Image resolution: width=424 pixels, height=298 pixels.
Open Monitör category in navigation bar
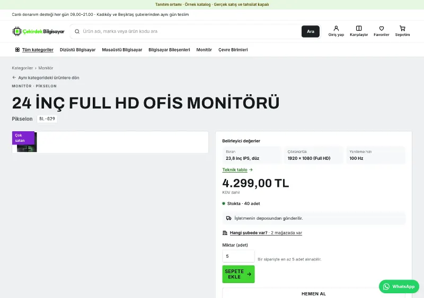click(x=204, y=50)
